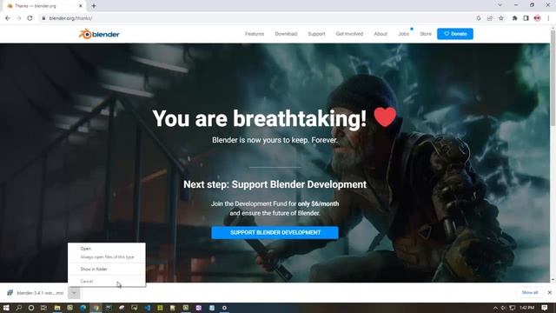The image size is (556, 313).
Task: Open Task View in the taskbar
Action: [43, 308]
